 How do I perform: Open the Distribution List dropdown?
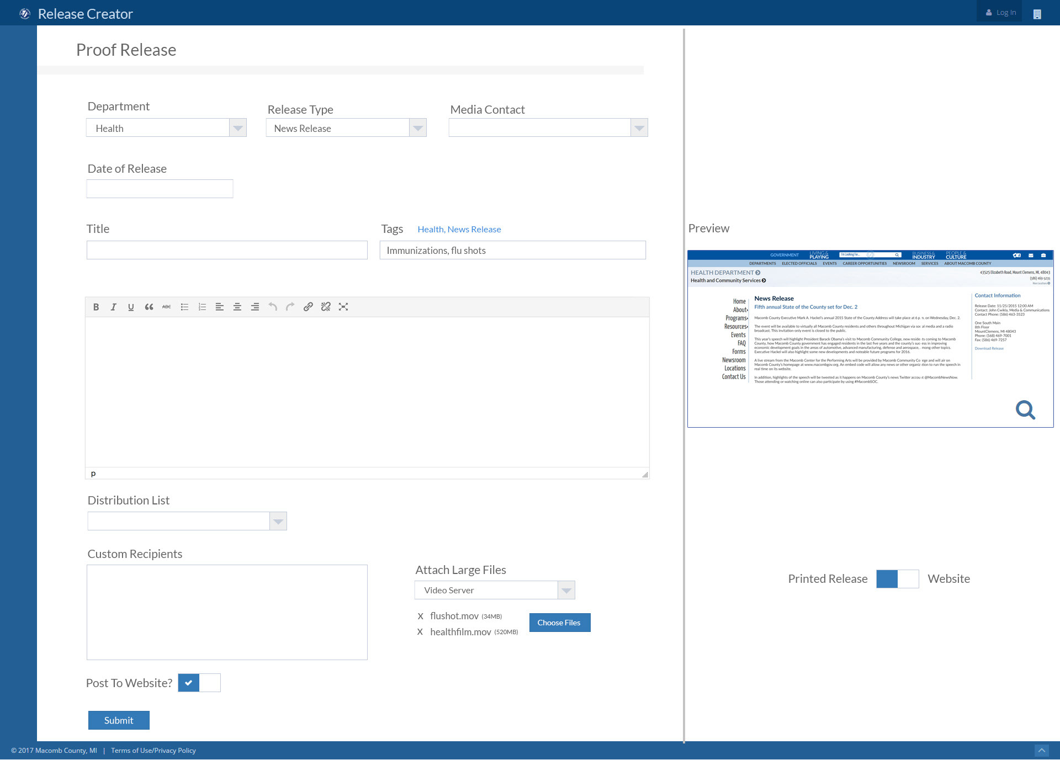(x=278, y=521)
